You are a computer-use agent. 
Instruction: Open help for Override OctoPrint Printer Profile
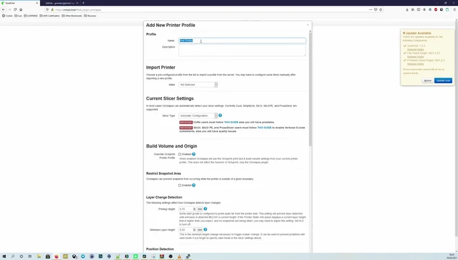pos(194,154)
